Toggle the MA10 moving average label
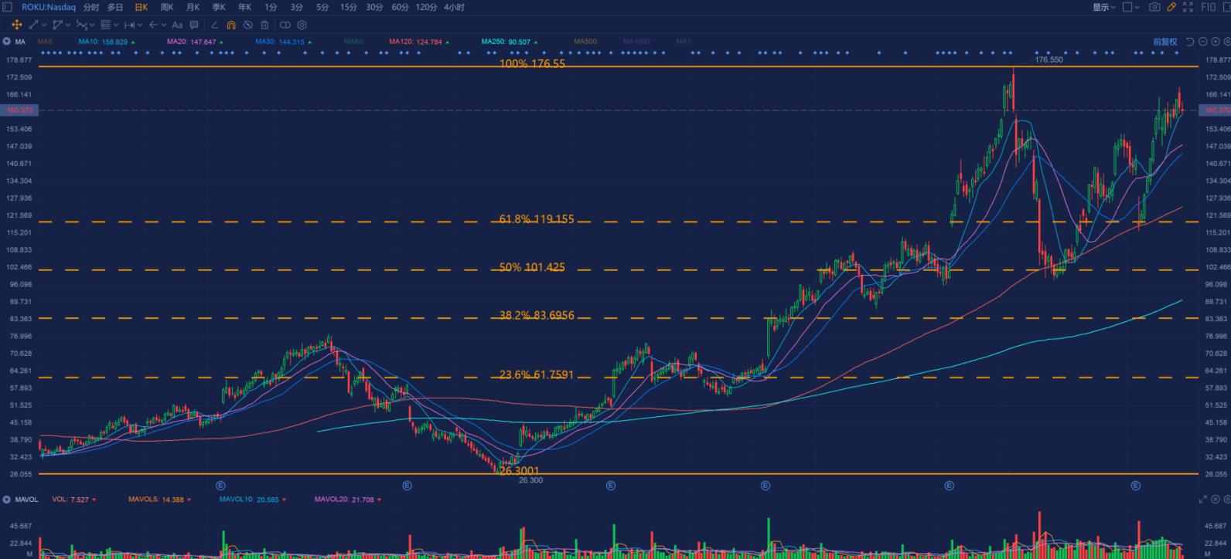Screen dimensions: 1231x559 click(107, 42)
